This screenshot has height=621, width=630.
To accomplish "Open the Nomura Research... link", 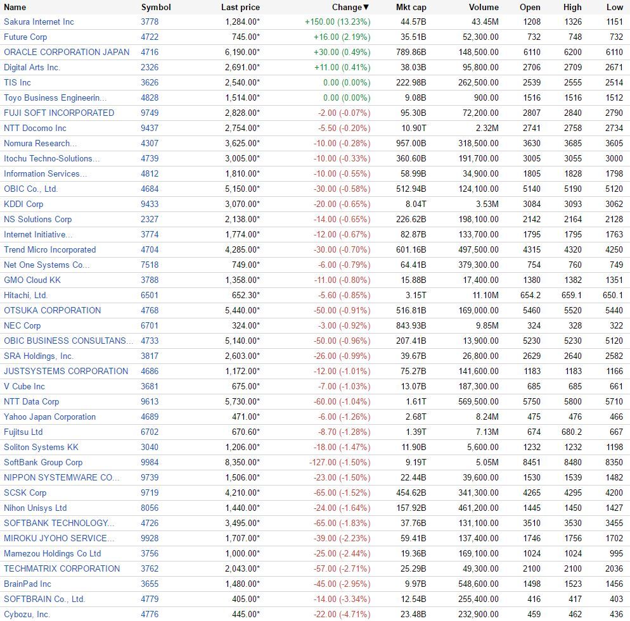I will pyautogui.click(x=40, y=143).
